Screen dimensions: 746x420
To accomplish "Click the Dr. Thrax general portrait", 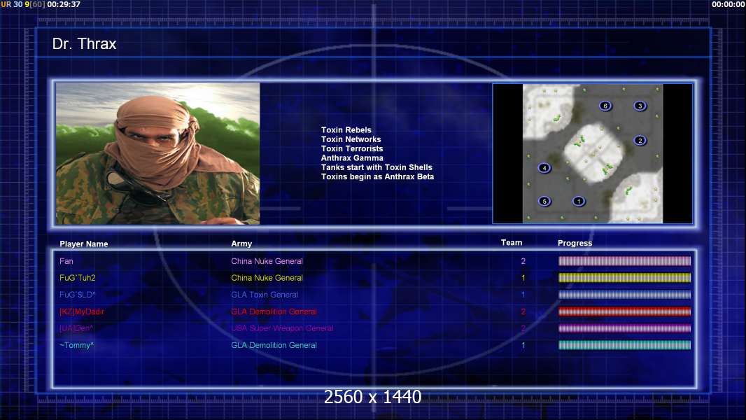I will tap(158, 153).
